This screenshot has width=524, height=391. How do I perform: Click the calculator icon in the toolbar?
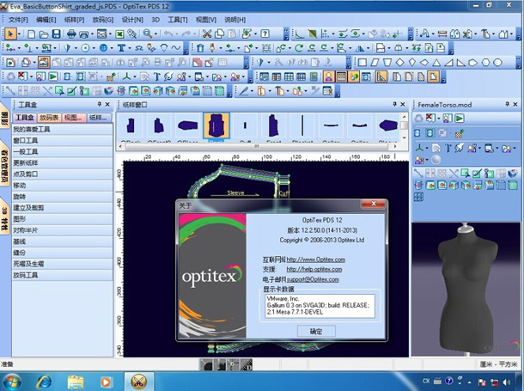coord(314,76)
